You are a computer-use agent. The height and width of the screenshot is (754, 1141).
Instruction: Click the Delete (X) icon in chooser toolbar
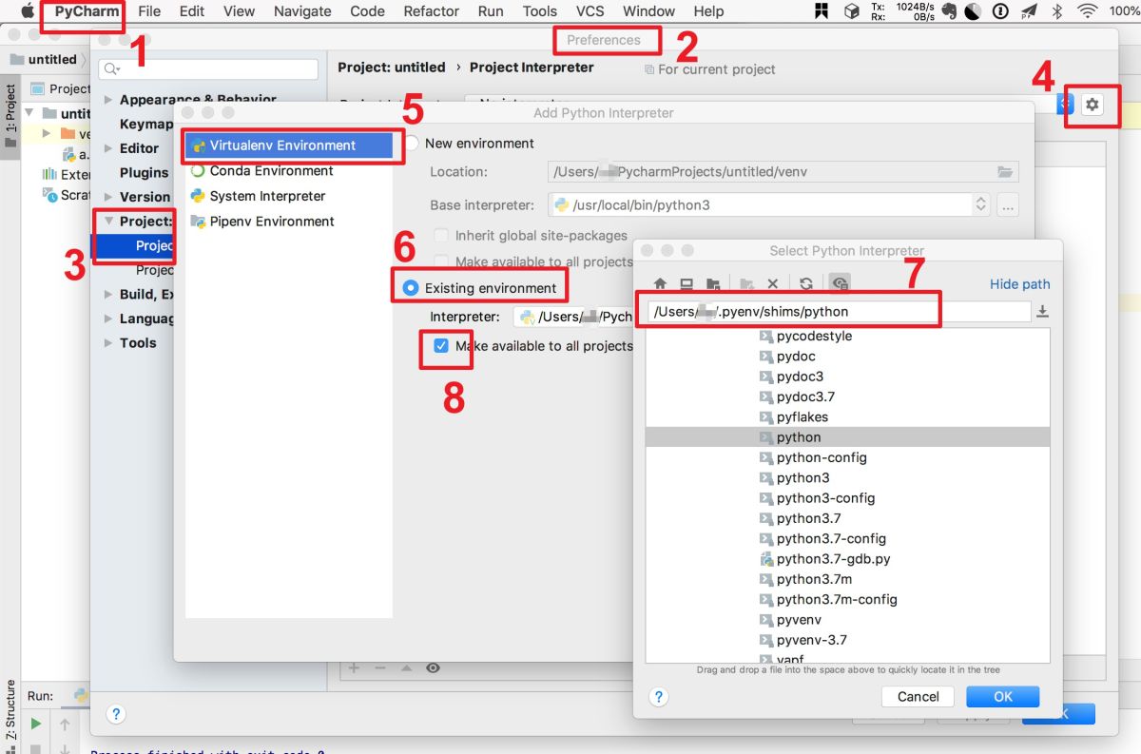[772, 283]
